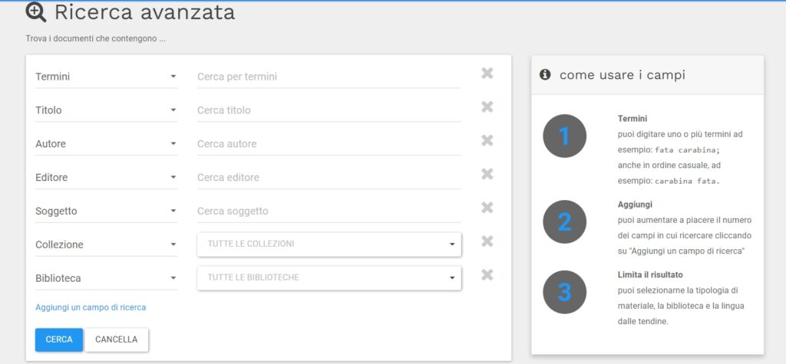Image resolution: width=786 pixels, height=364 pixels.
Task: Remove the Collezione search field row
Action: (x=487, y=241)
